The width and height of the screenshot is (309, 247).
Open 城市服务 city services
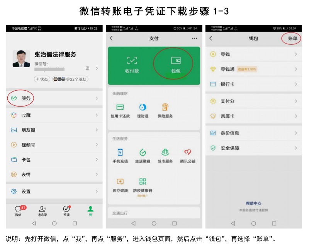(165, 156)
